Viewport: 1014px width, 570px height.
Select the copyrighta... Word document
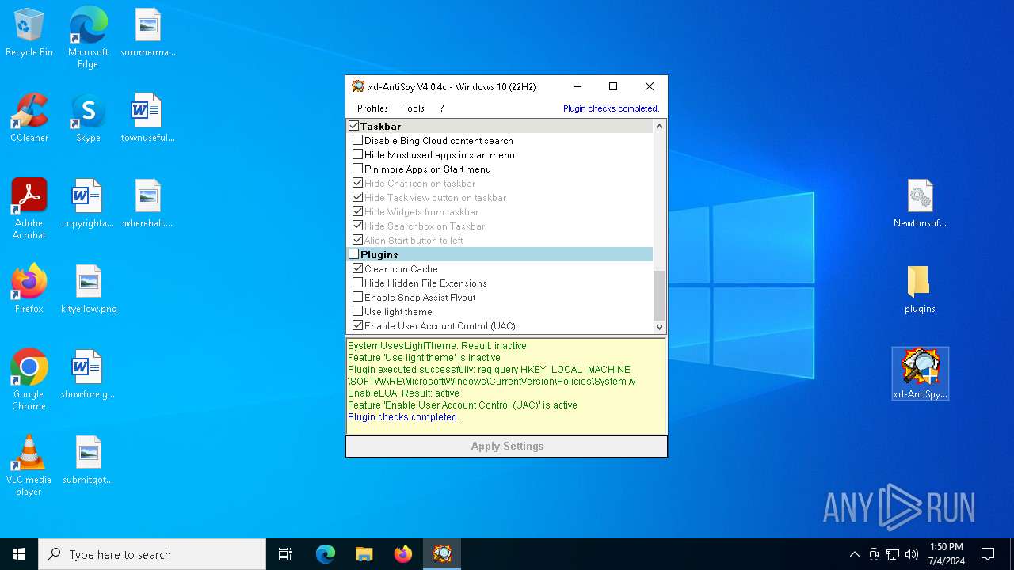(x=88, y=204)
